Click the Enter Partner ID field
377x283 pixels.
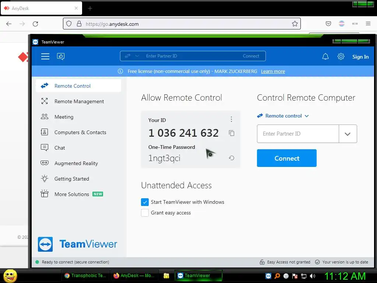pyautogui.click(x=298, y=134)
